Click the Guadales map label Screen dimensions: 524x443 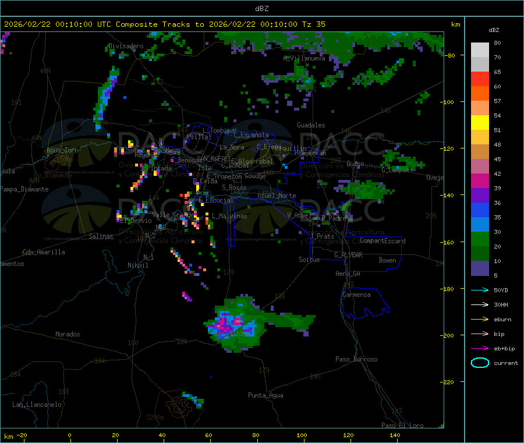tap(311, 125)
